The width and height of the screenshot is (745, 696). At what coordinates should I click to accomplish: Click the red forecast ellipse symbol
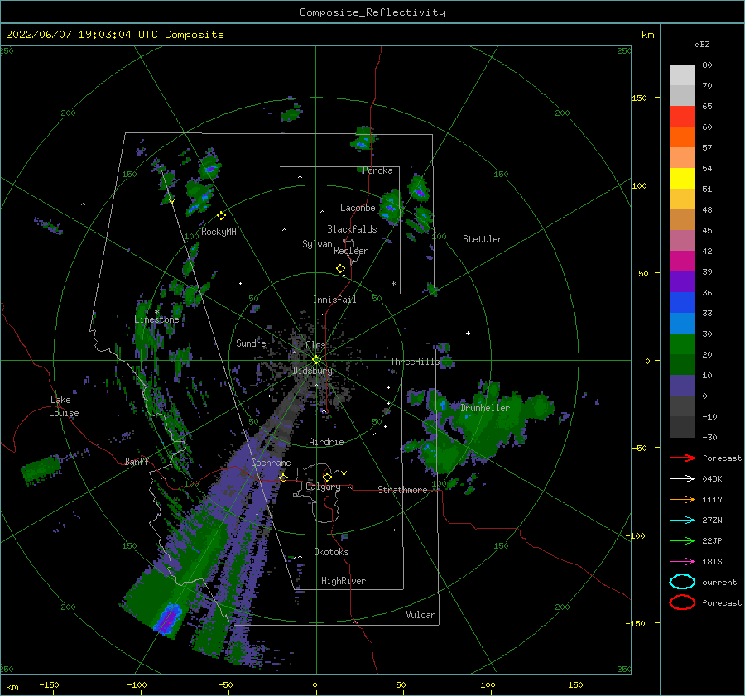coord(682,602)
